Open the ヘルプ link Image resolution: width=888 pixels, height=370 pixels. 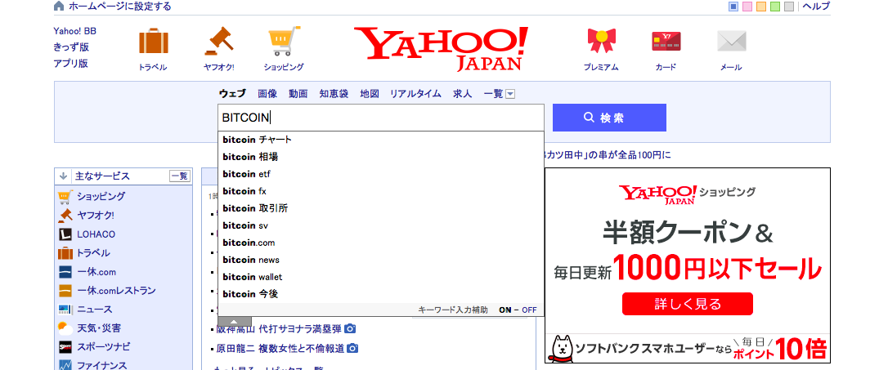[x=816, y=7]
